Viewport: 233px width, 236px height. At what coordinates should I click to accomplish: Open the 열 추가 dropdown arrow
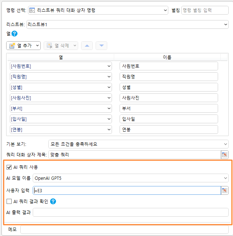tap(37, 46)
